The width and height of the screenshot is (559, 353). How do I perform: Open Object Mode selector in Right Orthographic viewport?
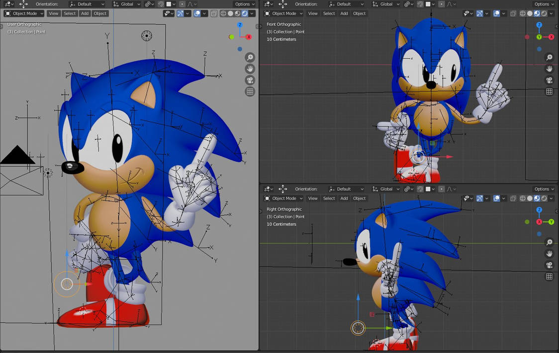point(283,198)
